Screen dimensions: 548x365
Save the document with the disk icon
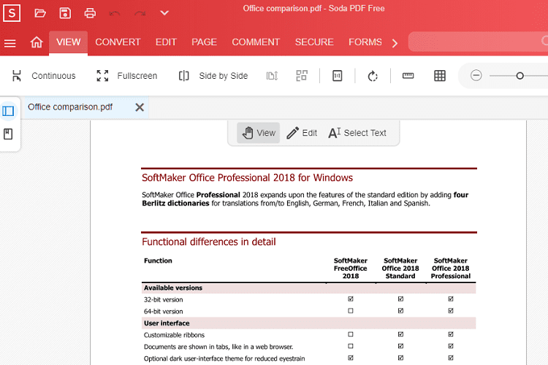(x=65, y=13)
